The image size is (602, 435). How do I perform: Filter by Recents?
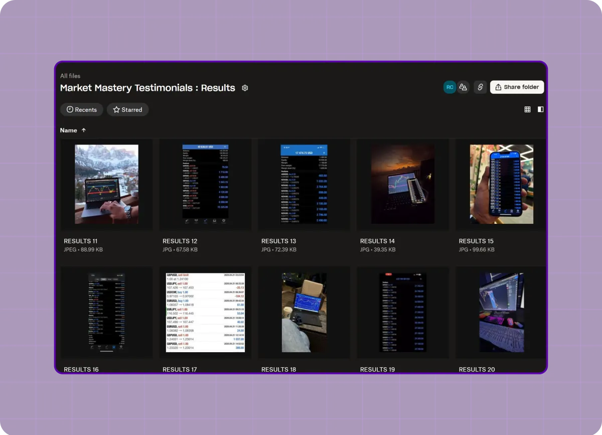[82, 109]
